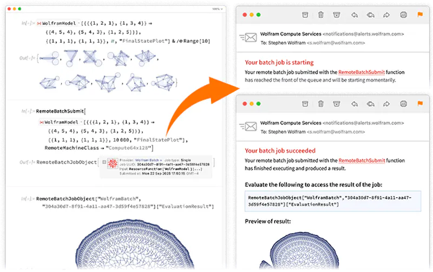Maximize the 'batch job is starting' email window
Viewport: 433px width, 272px height.
259,15
